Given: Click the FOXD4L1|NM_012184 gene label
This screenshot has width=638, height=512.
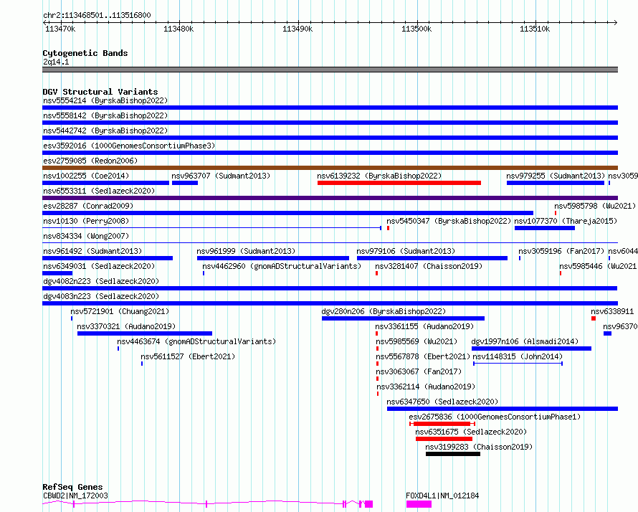Looking at the screenshot, I should [442, 496].
